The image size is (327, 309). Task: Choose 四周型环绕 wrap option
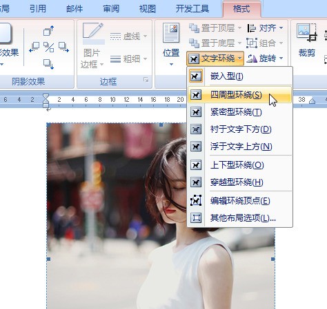click(239, 94)
